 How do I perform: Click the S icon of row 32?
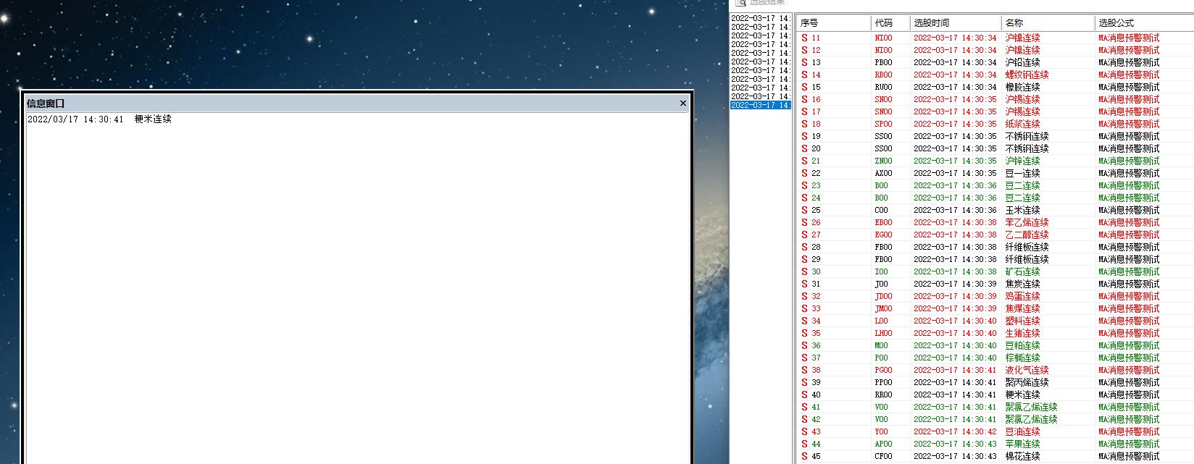coord(804,296)
